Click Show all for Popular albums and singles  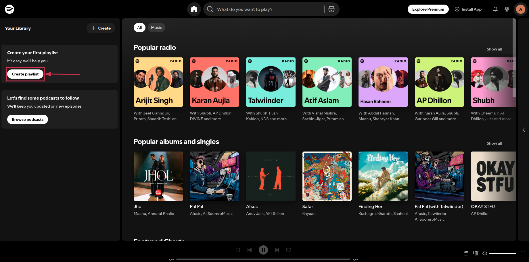494,143
